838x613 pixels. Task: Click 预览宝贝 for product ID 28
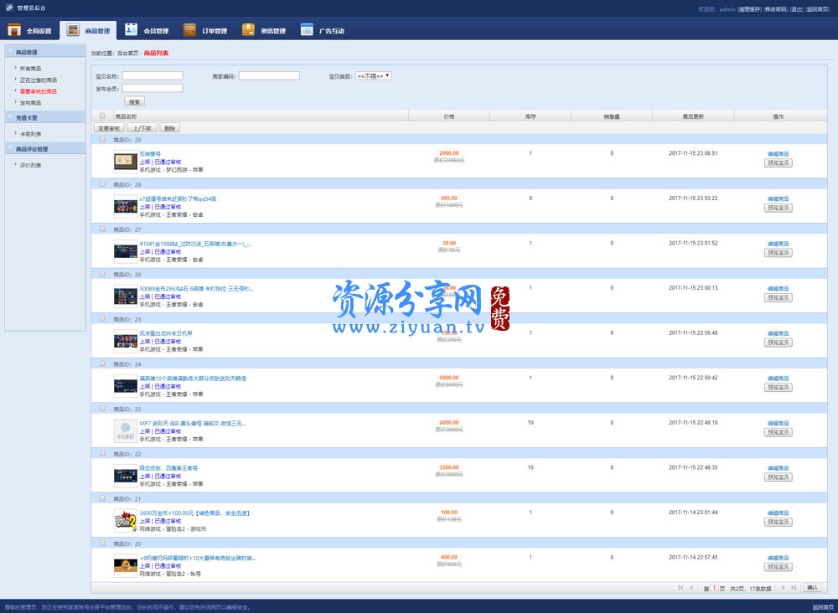779,208
